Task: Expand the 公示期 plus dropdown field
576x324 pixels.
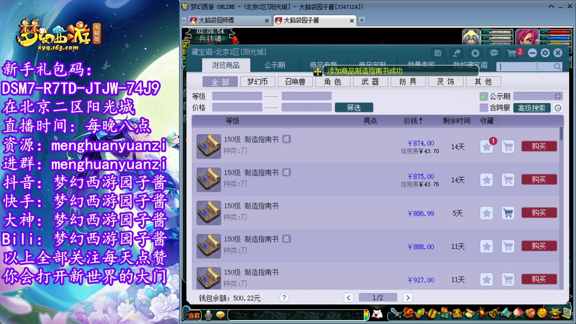Action: [558, 96]
